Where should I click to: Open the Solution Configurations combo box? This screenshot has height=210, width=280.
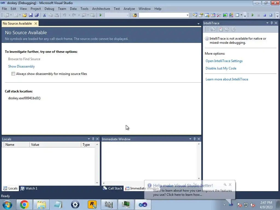[x=116, y=15]
